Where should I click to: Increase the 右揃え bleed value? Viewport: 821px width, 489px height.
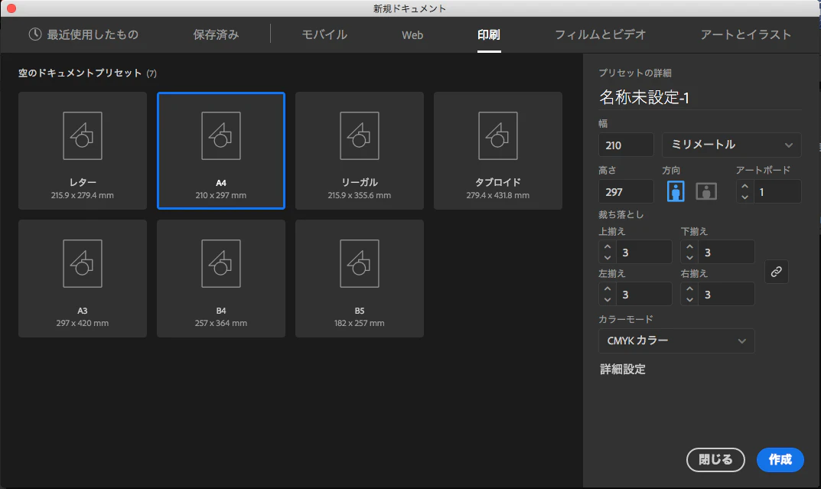[x=689, y=289]
